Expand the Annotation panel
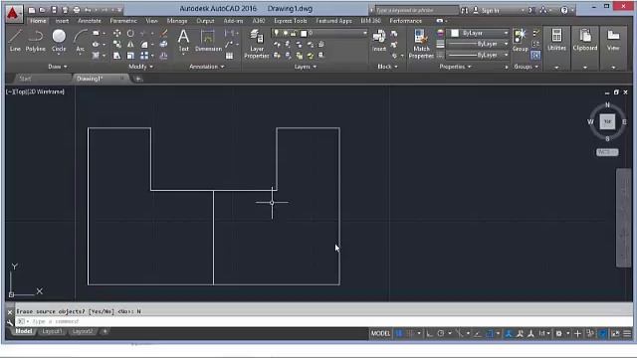This screenshot has height=358, width=637. [207, 67]
